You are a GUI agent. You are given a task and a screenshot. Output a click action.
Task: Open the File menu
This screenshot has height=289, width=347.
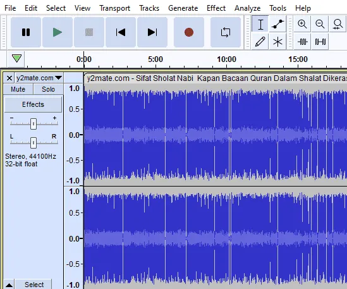point(10,8)
